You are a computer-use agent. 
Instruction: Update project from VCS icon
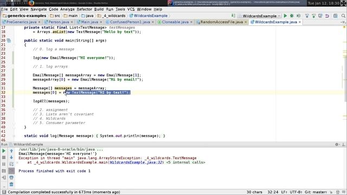coord(307,16)
